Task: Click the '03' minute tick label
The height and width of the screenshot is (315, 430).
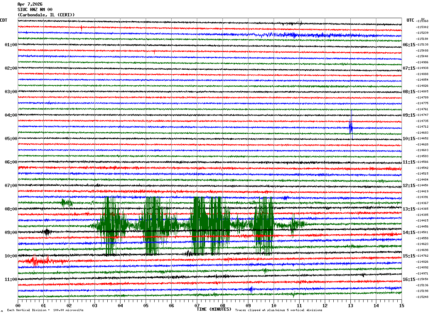Action: tap(95, 305)
